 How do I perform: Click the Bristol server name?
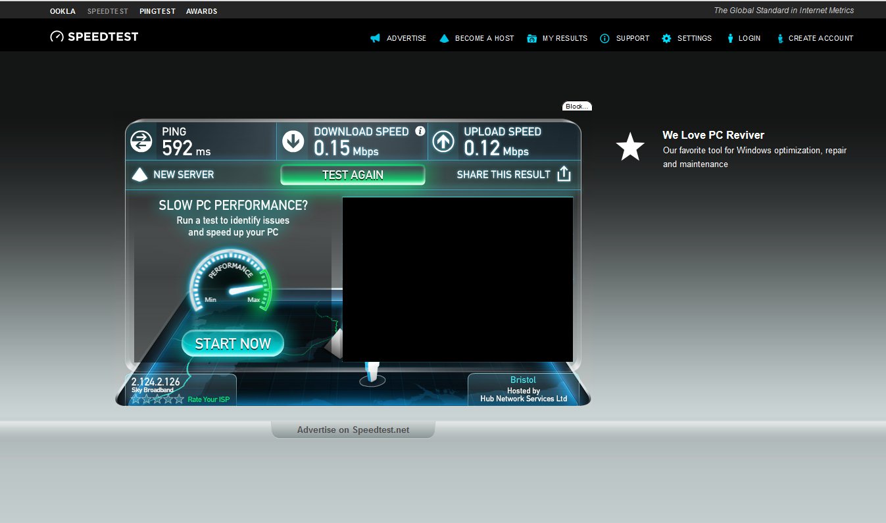click(x=523, y=380)
